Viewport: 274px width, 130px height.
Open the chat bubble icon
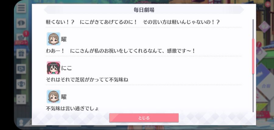tap(21, 23)
